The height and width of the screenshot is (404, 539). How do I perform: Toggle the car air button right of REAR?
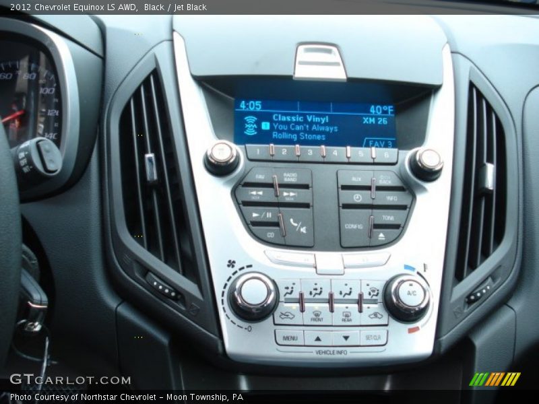tap(375, 315)
